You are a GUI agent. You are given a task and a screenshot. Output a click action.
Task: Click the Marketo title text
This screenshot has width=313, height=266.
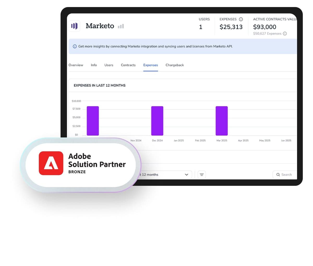(x=100, y=26)
